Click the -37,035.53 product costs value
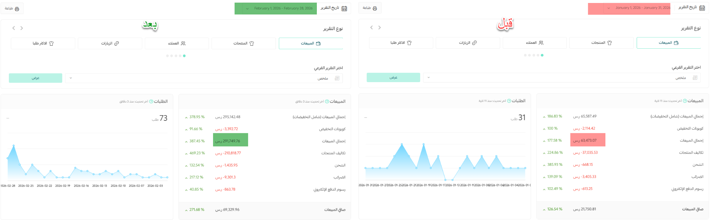714x220 pixels. click(585, 153)
